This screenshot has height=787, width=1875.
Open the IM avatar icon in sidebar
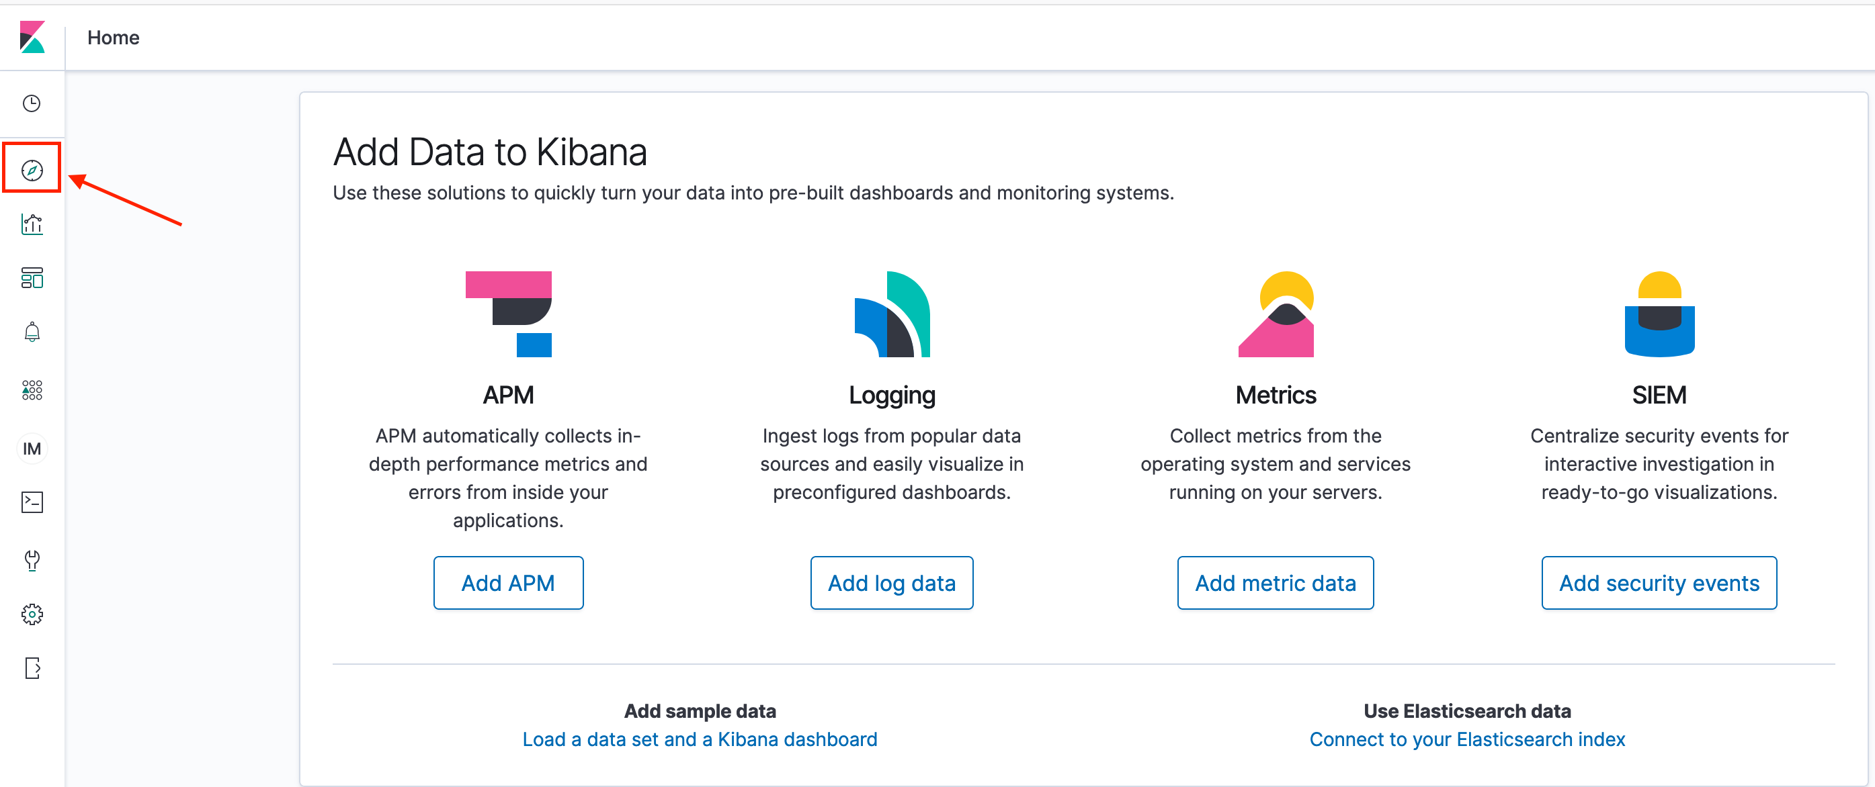(32, 448)
